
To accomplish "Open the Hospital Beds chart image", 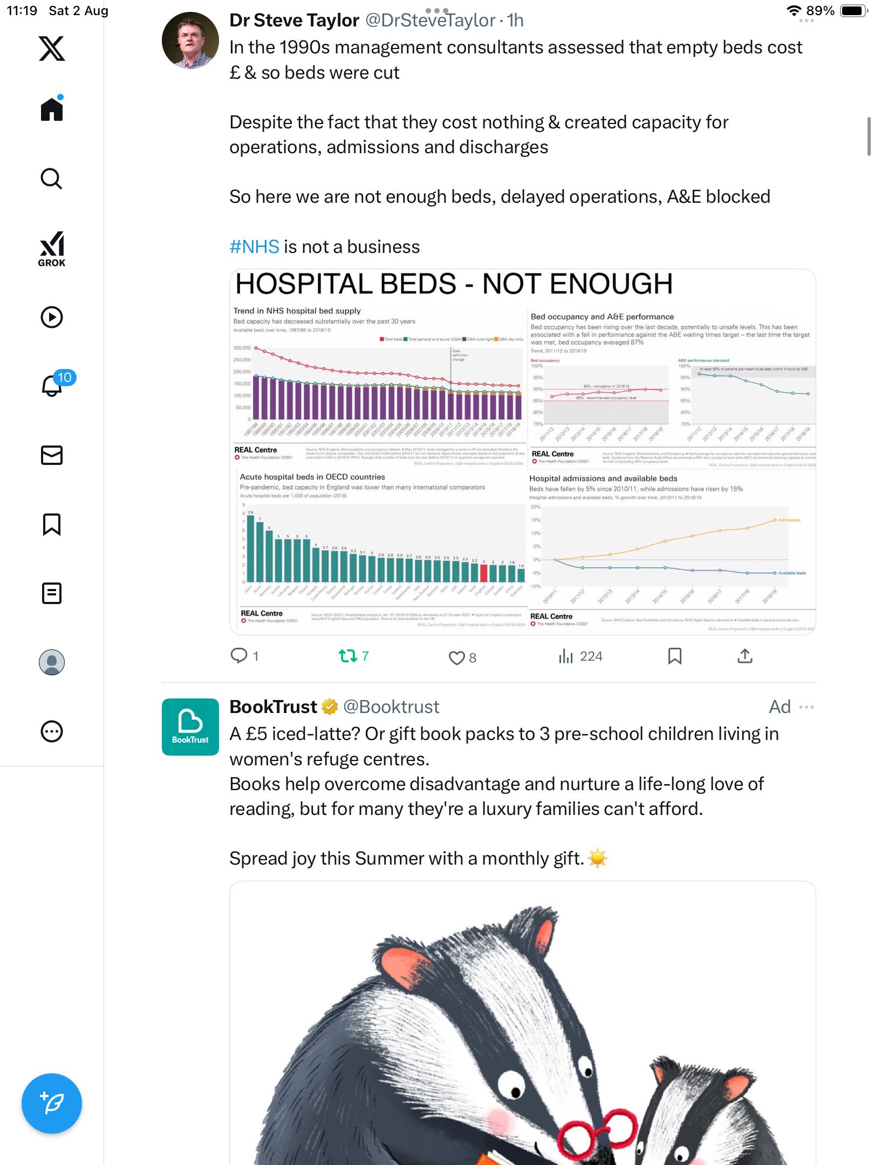I will (522, 452).
